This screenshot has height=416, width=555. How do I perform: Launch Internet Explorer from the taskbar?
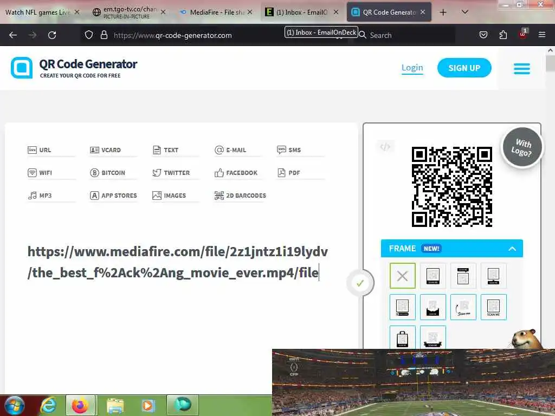48,405
